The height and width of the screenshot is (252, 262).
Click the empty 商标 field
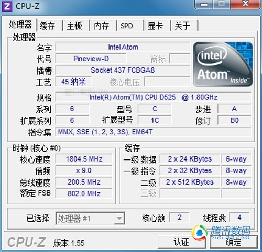pos(180,59)
